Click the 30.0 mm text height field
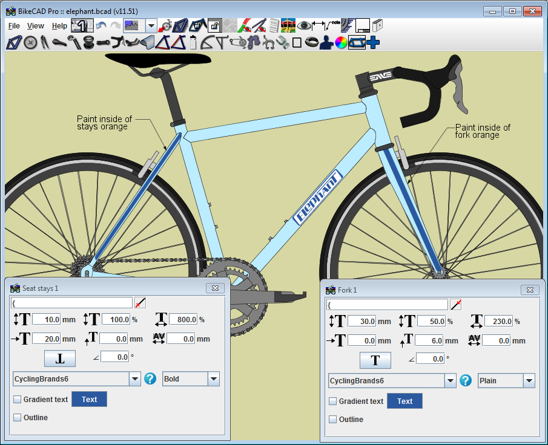 pyautogui.click(x=362, y=321)
